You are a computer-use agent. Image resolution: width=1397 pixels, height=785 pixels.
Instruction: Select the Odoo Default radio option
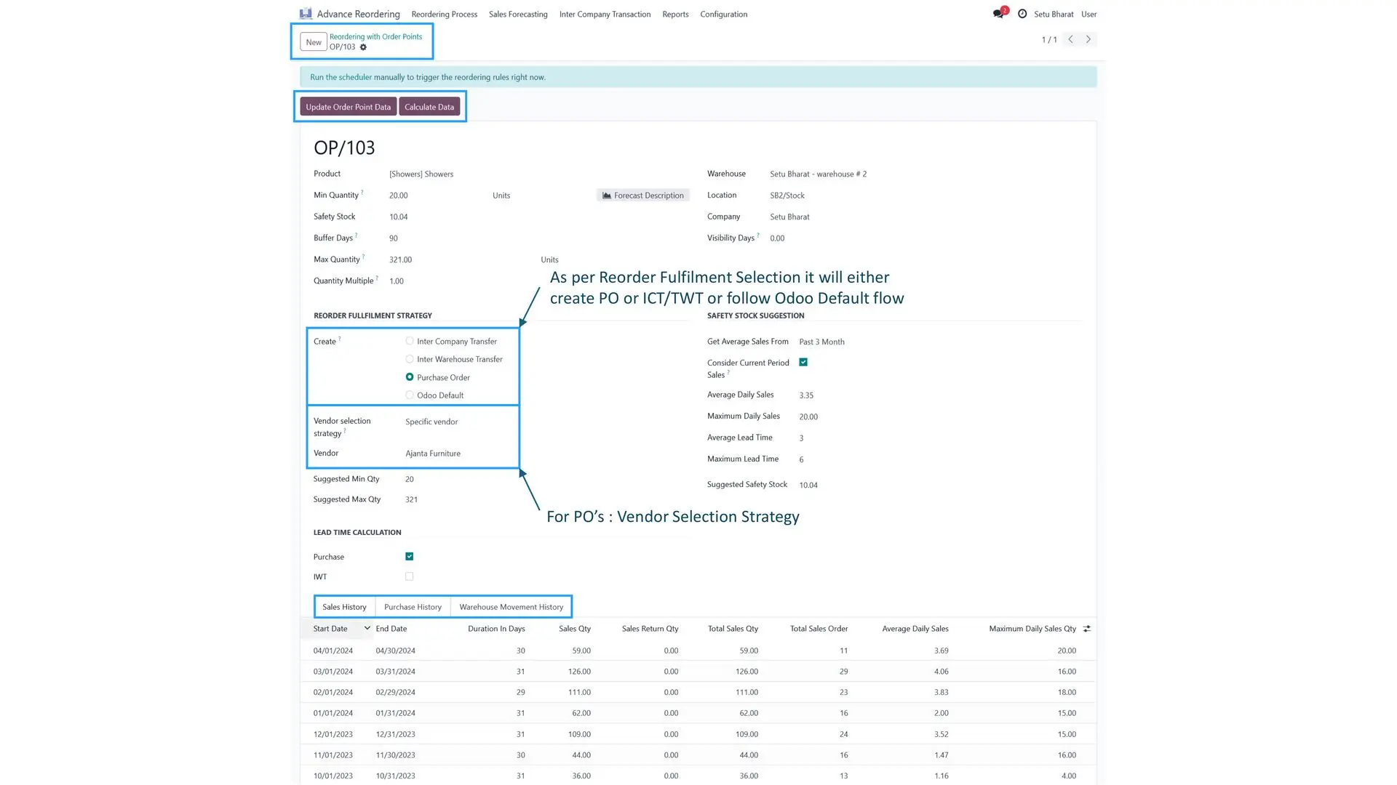pos(410,395)
